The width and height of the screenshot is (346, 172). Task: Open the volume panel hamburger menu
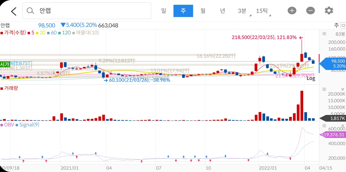pos(324,89)
